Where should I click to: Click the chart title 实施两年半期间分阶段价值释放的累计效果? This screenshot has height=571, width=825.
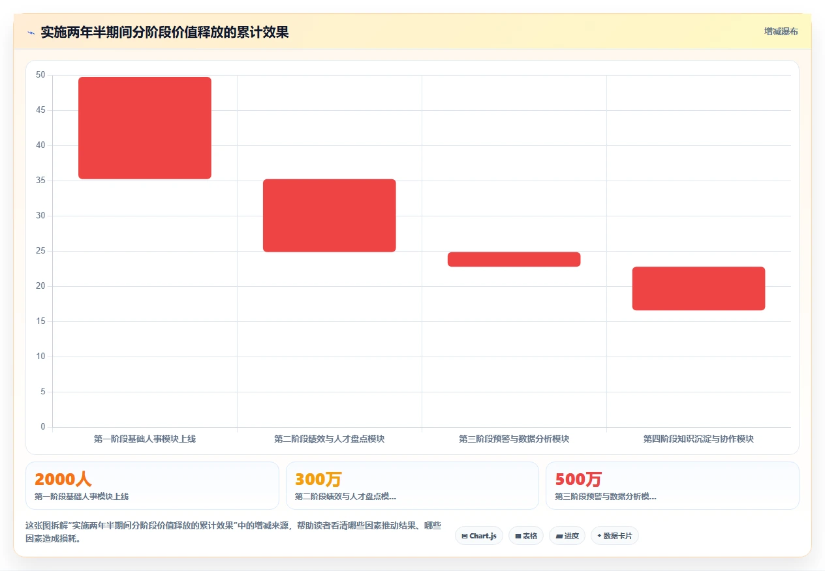[164, 32]
